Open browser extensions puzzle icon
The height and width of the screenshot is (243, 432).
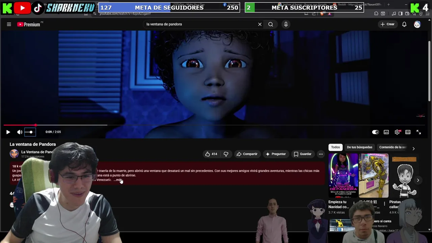(376, 13)
